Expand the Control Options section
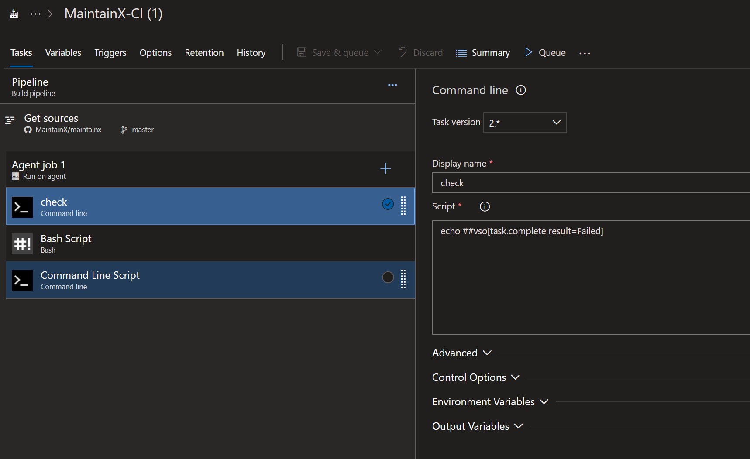The image size is (750, 459). point(475,377)
